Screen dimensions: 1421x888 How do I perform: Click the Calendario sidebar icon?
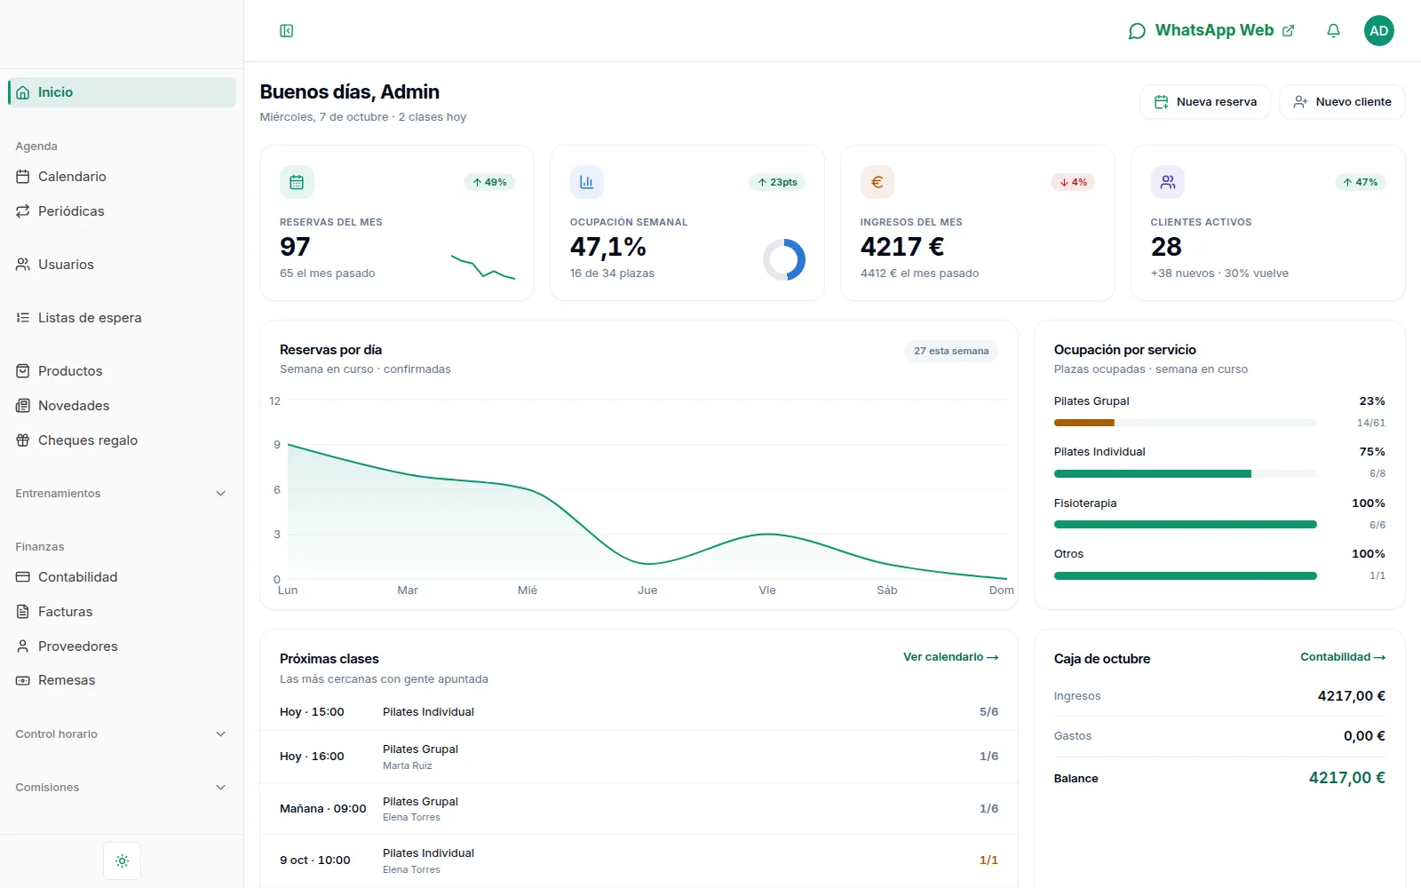click(x=23, y=177)
